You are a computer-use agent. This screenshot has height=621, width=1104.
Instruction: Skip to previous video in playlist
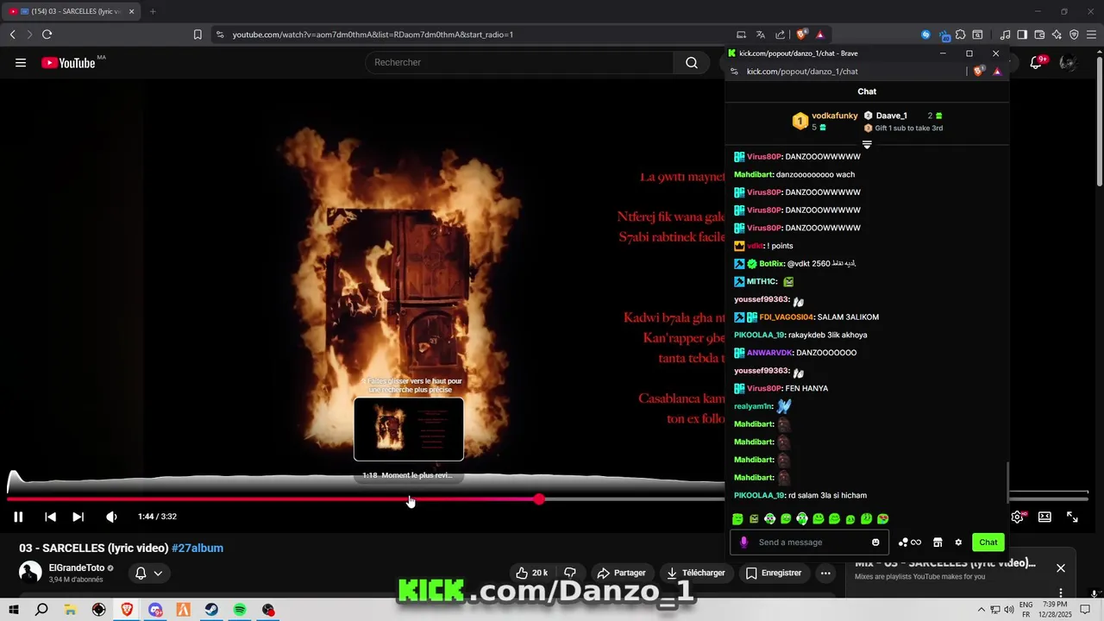(50, 517)
